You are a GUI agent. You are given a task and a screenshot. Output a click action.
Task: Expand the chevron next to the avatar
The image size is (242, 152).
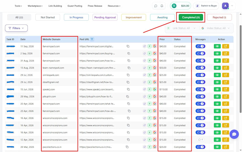coord(232,6)
